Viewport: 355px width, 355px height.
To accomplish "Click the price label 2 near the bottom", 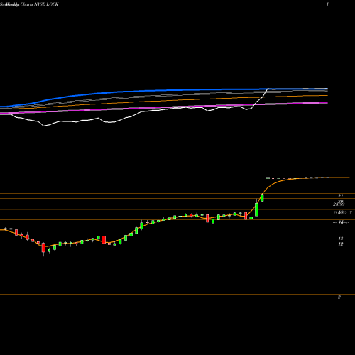I will coord(339,297).
